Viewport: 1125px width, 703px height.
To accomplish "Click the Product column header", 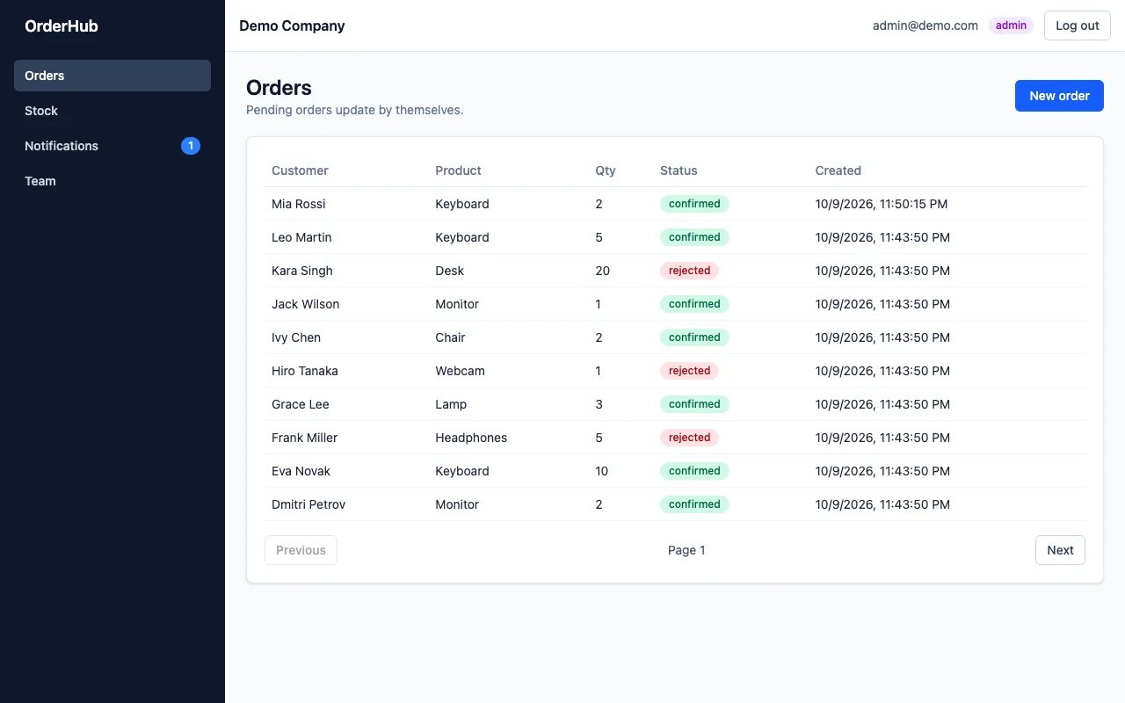I will click(x=458, y=170).
